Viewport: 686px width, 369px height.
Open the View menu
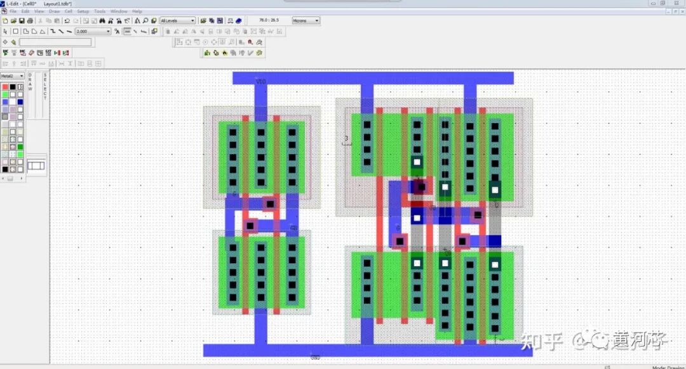(x=39, y=11)
